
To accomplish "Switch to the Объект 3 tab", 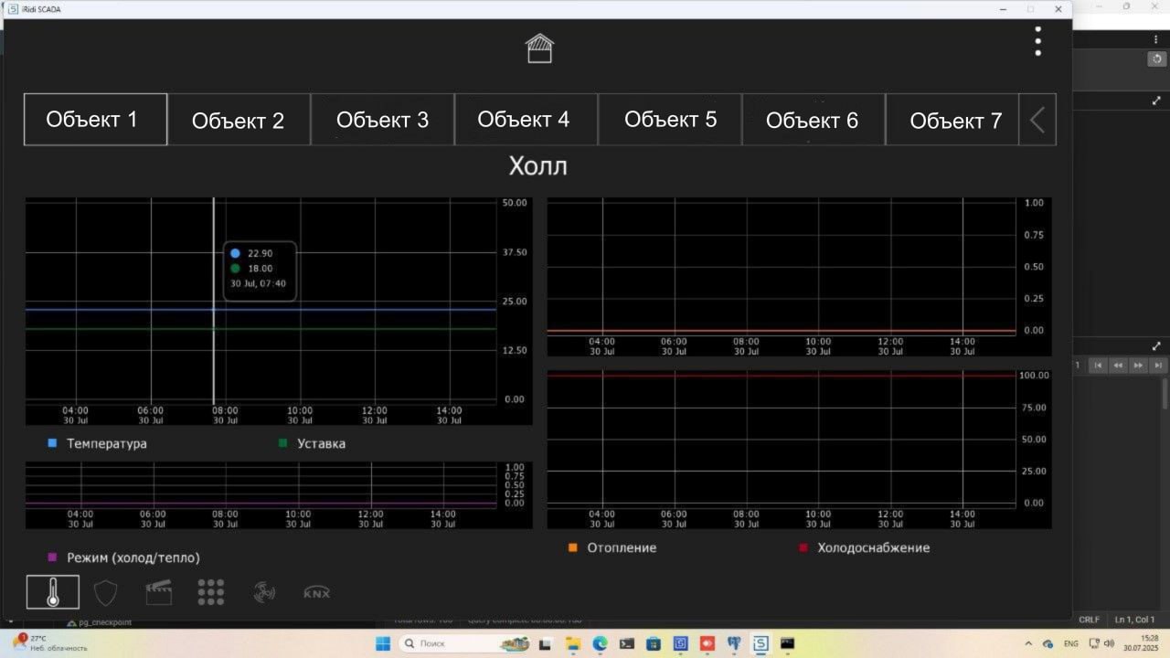I will tap(382, 120).
